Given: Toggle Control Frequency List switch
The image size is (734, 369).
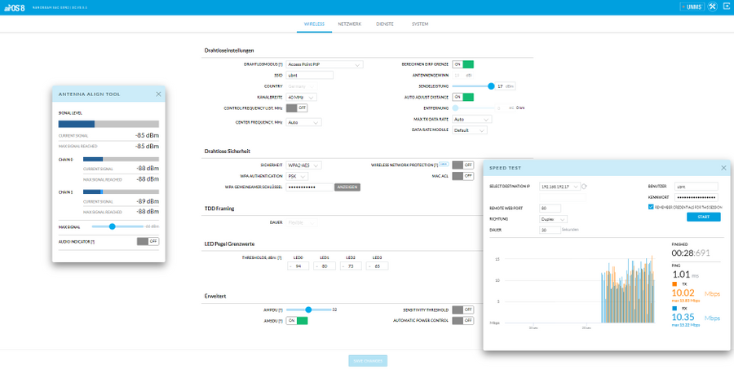Looking at the screenshot, I should (297, 108).
